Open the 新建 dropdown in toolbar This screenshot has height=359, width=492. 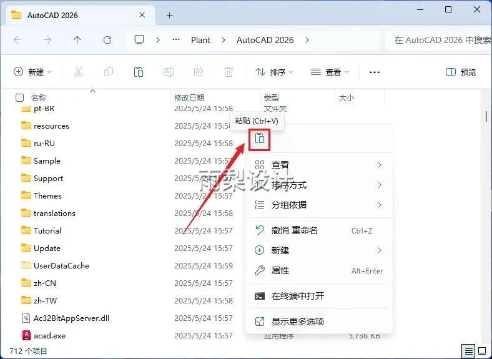[32, 72]
